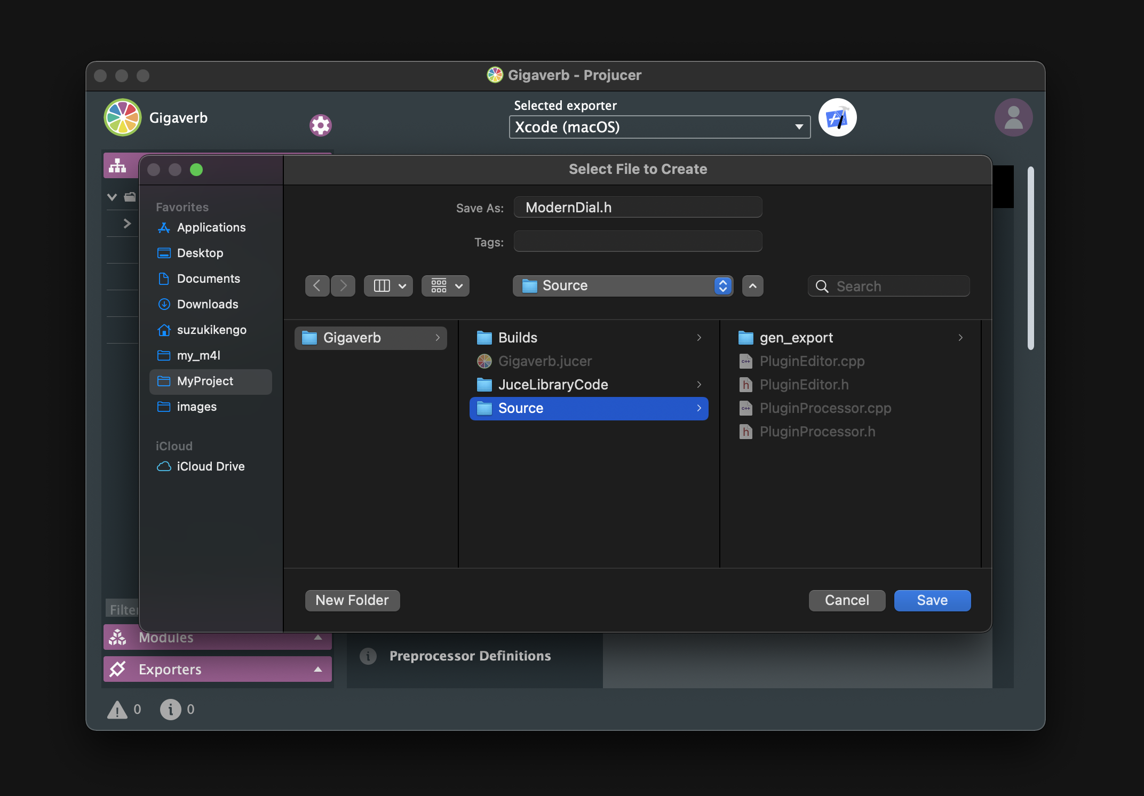Screen dimensions: 1144x796
Task: Select Desktop in Favorites sidebar
Action: [211, 253]
